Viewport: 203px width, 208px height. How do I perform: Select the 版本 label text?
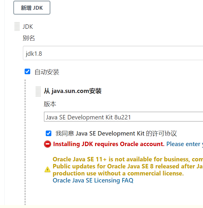[x=50, y=104]
